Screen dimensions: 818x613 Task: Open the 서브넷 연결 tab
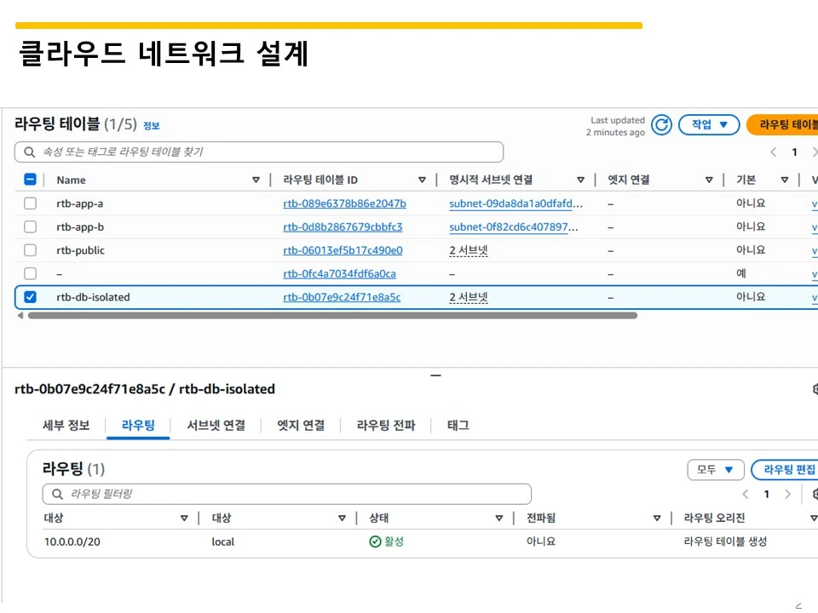pos(216,426)
